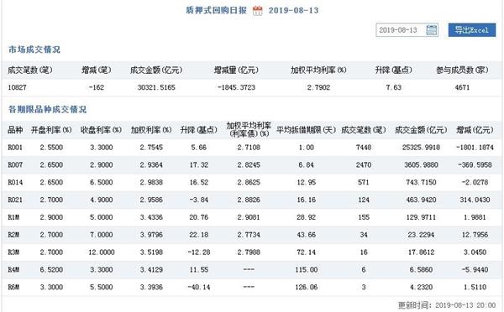Click R014 成交金额 value 743.7150
Screen dimensions: 504x312
tap(421, 182)
